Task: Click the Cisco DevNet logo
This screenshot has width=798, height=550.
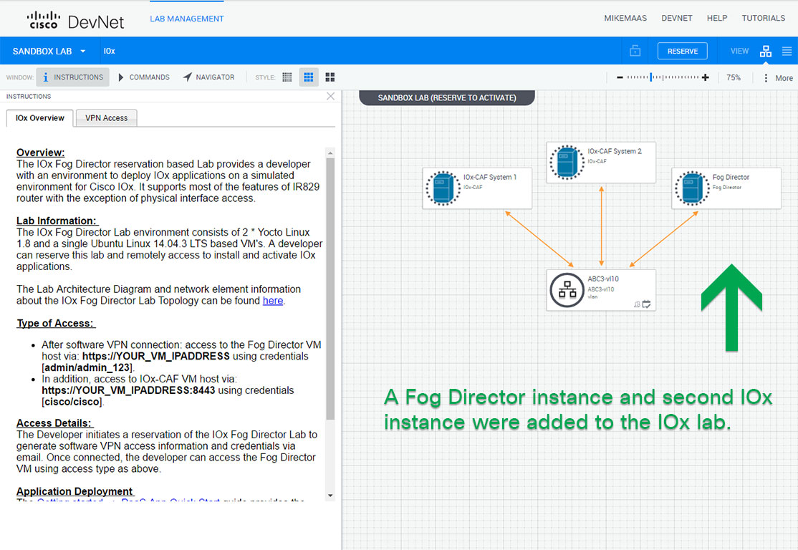Action: point(75,20)
